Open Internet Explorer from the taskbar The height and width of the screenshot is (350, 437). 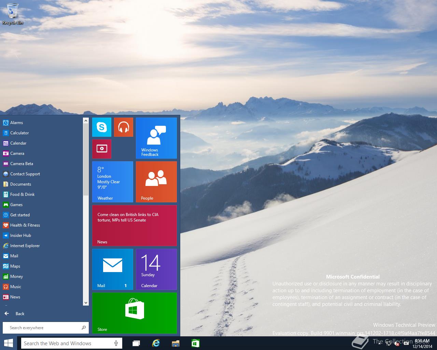pyautogui.click(x=156, y=343)
